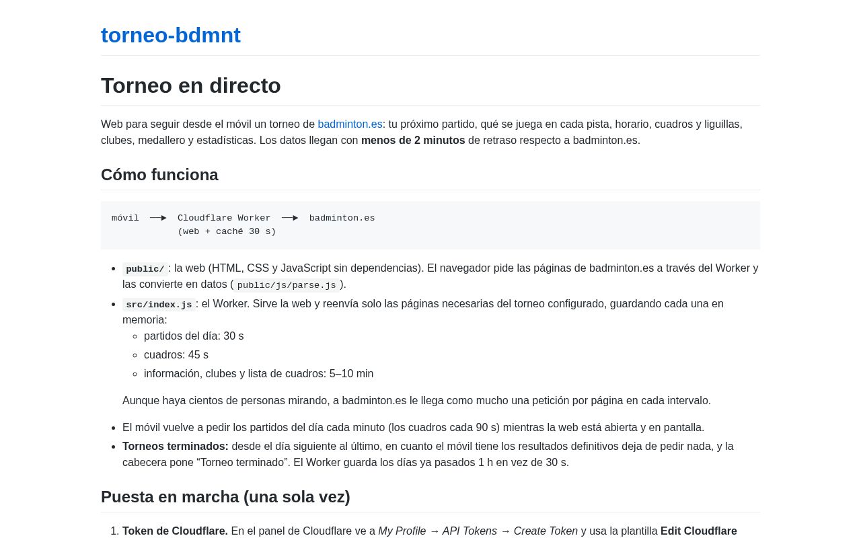Click the bold 'Torneos terminados:' label
The width and height of the screenshot is (861, 538).
pos(176,447)
